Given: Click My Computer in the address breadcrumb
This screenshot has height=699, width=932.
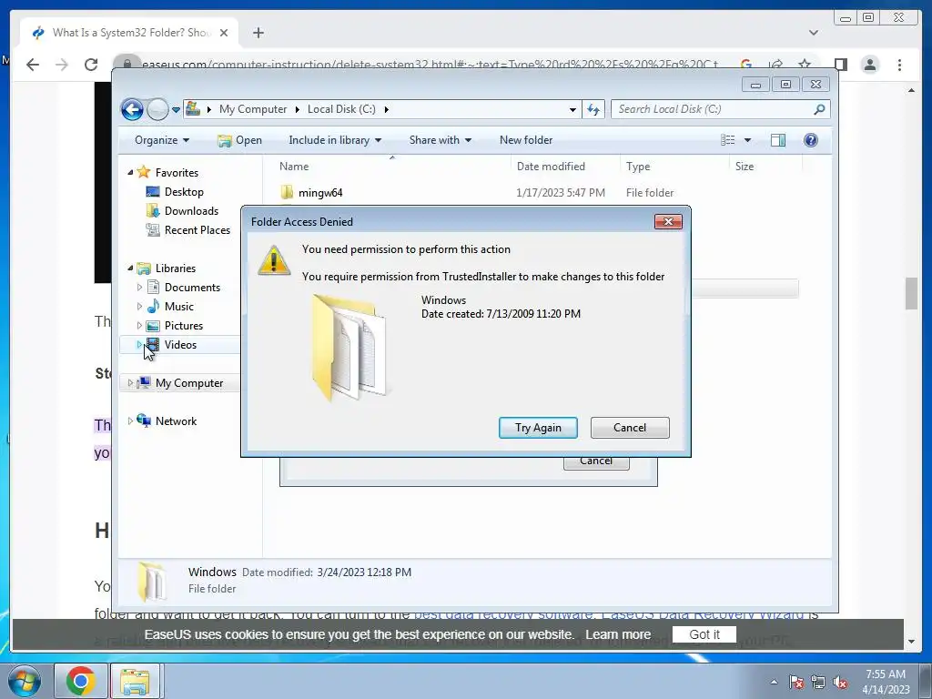Looking at the screenshot, I should point(253,109).
